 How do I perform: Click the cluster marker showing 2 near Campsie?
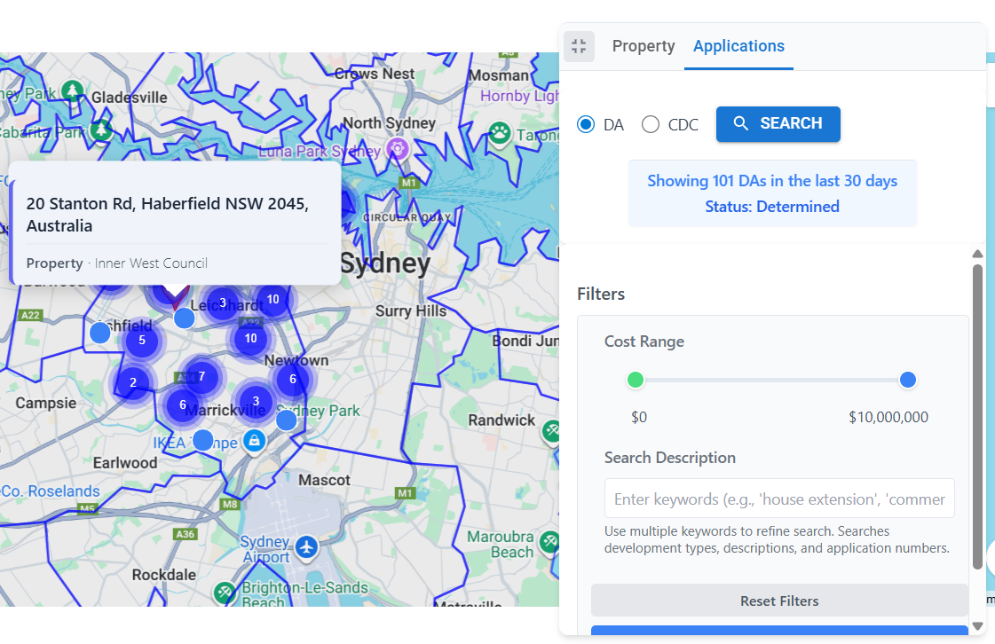pos(132,382)
